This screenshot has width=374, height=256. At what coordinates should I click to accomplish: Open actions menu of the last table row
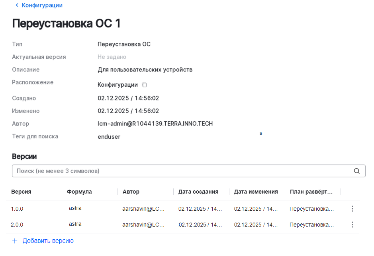(x=352, y=224)
